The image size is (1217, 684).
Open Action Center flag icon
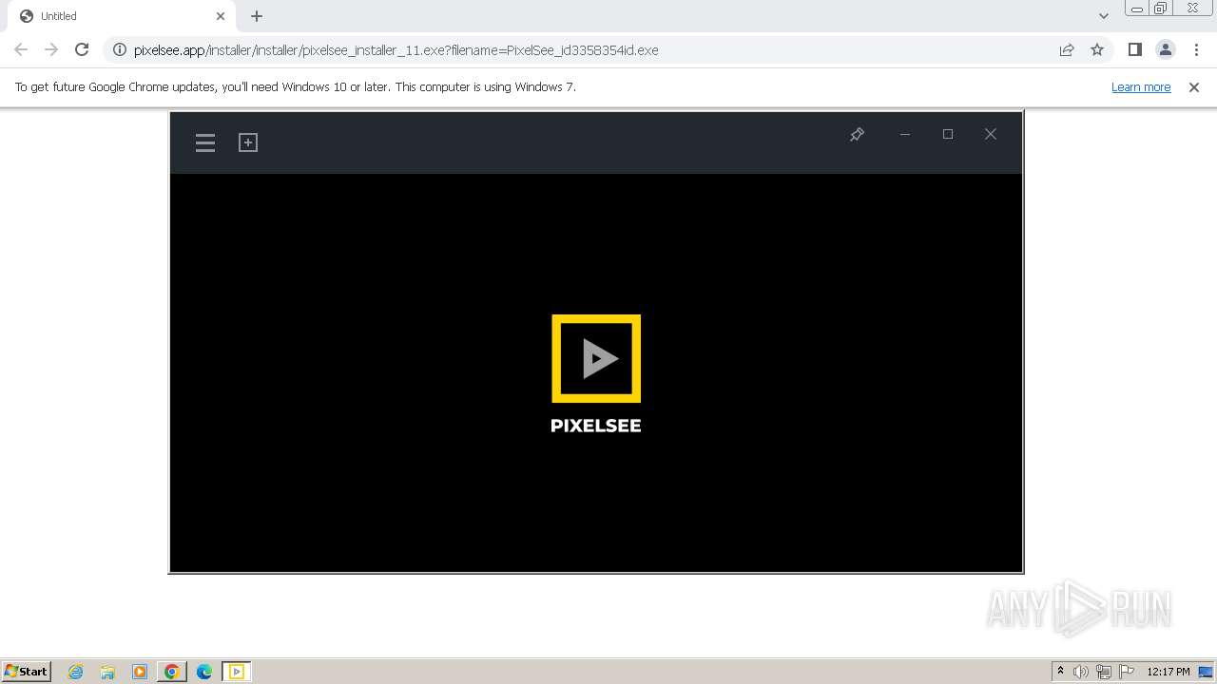[x=1127, y=672]
